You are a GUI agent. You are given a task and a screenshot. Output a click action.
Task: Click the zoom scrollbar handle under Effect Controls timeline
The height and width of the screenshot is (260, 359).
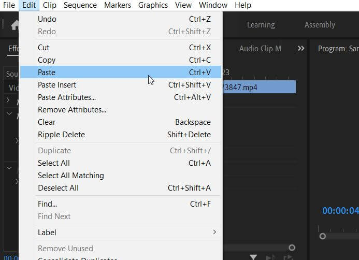point(292,248)
